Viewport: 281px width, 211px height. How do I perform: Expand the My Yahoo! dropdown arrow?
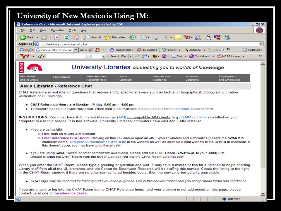tap(213, 56)
